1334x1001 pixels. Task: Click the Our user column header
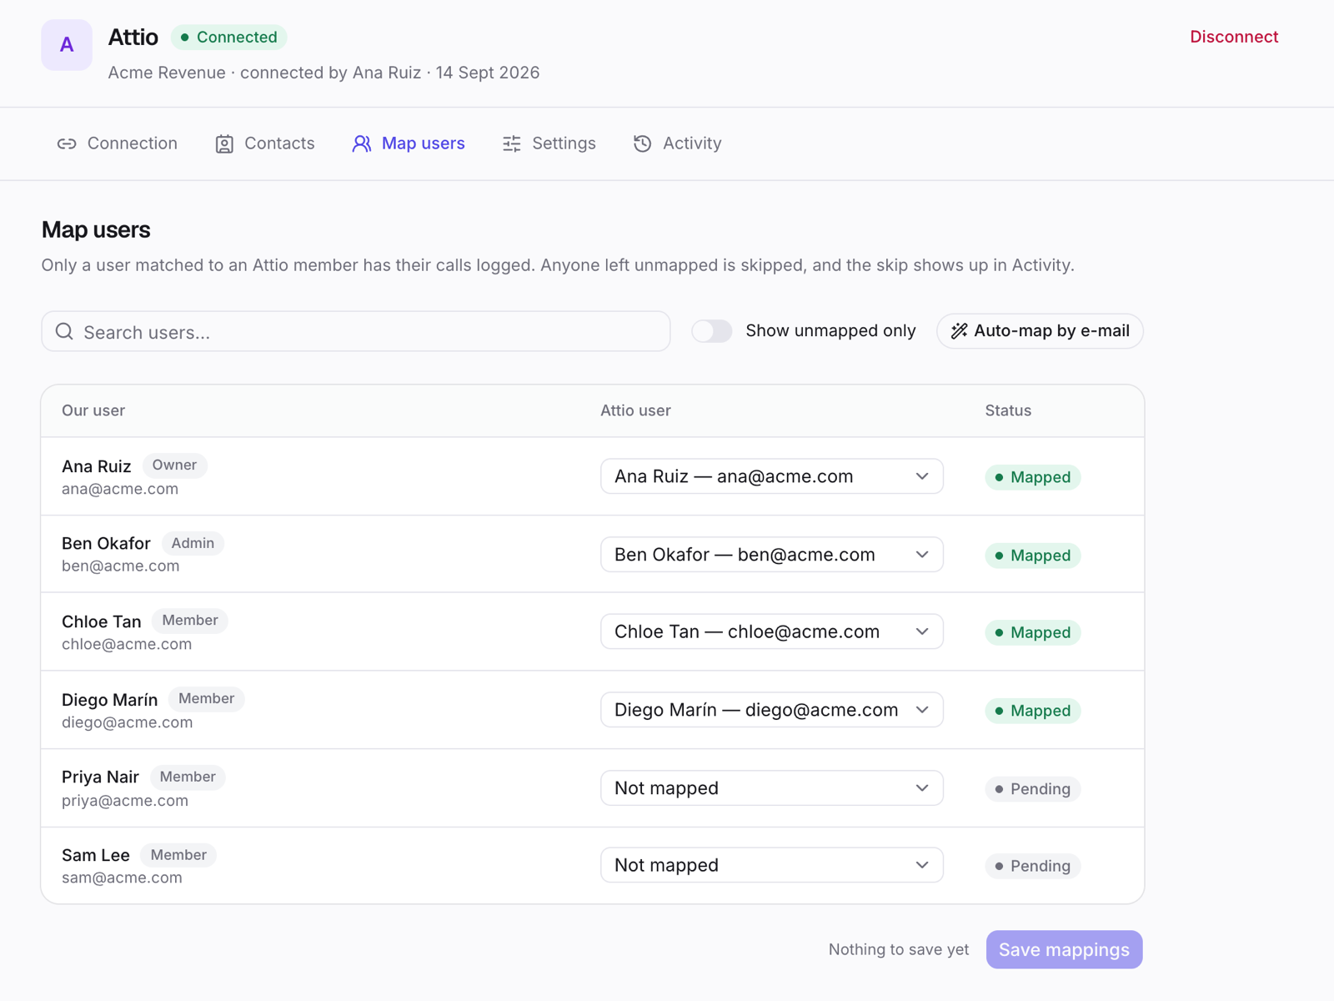pos(93,410)
